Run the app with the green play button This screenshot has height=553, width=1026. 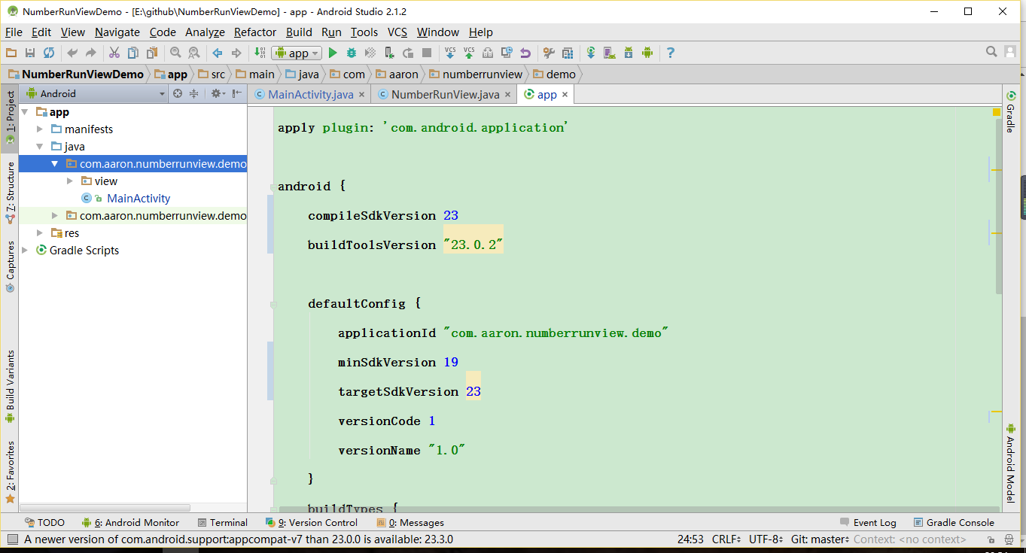point(333,53)
